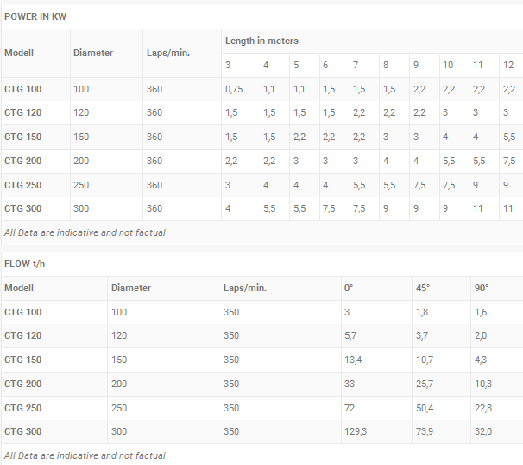Click the length column header "12"

[507, 65]
